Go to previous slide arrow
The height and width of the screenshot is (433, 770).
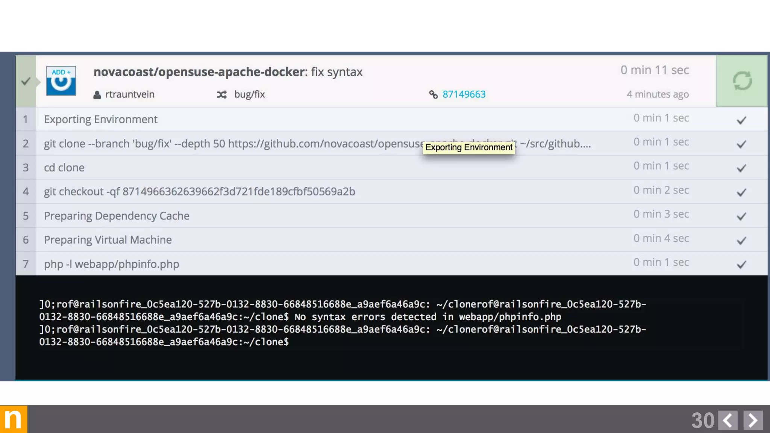click(x=728, y=420)
